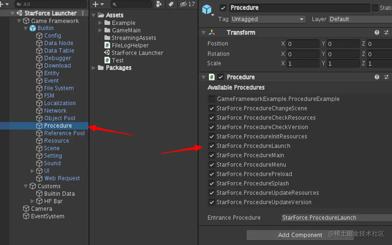Collapse the Transform component foldout

(204, 33)
